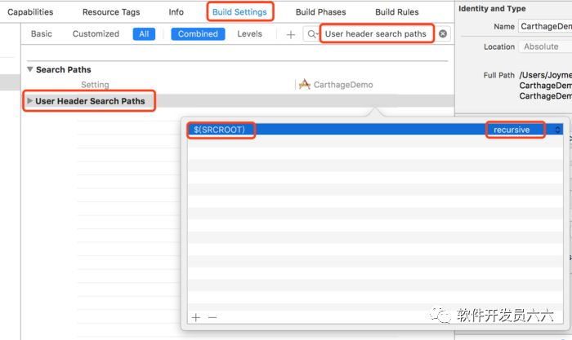Viewport: 572px width, 340px height.
Task: Choose the Combined view mode
Action: (x=198, y=34)
